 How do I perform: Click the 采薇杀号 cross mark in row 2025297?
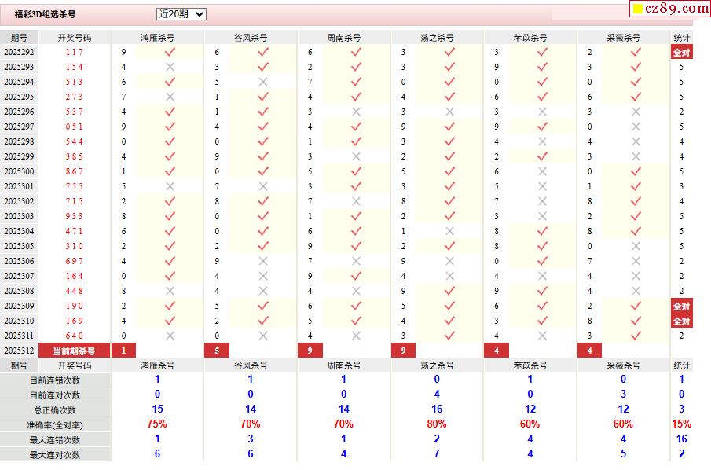click(x=636, y=127)
